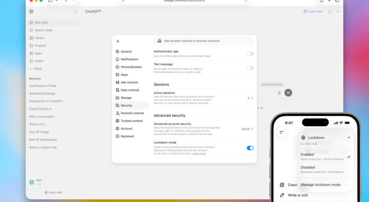369x202 pixels.
Task: Select the Security settings tab
Action: [x=131, y=105]
